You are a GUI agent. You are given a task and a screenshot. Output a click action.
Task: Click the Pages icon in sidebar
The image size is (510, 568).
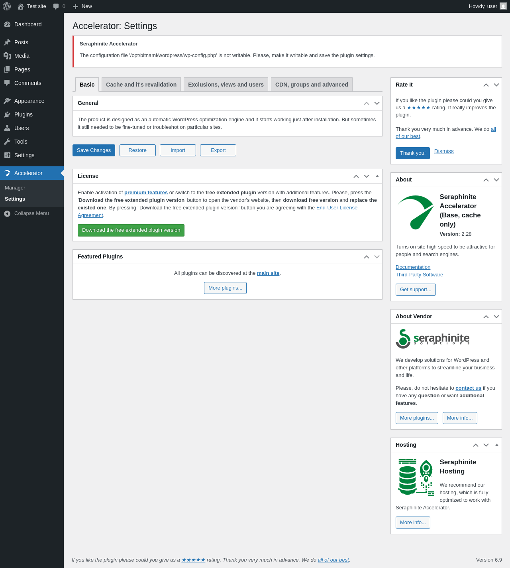click(7, 69)
